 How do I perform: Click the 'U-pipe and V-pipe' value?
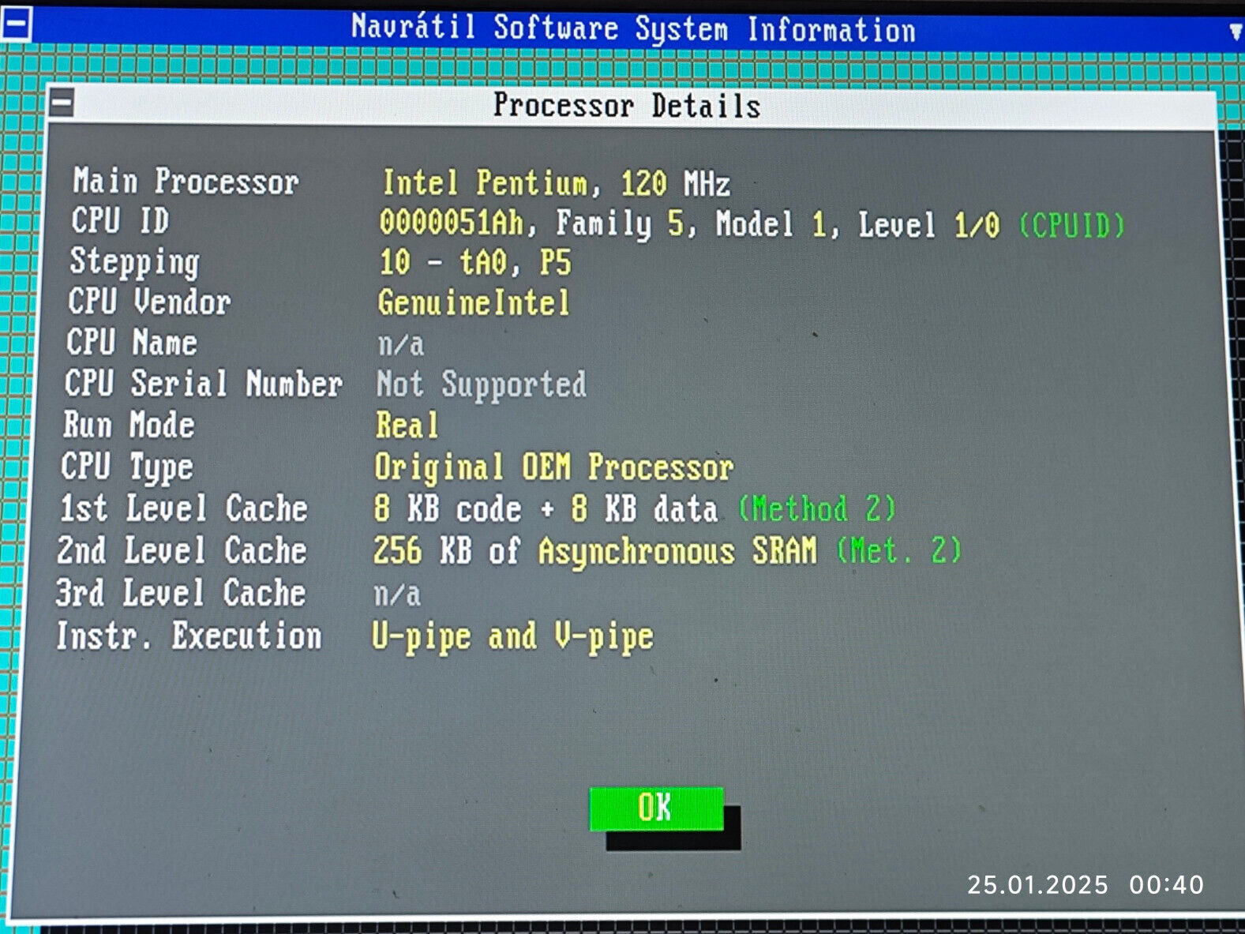tap(513, 637)
